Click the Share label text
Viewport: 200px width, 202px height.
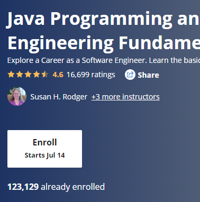point(148,75)
